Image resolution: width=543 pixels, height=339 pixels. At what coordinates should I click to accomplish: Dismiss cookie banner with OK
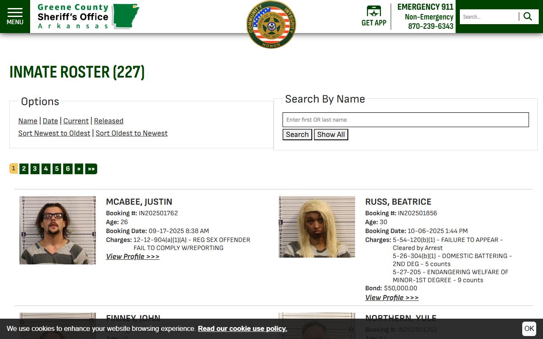click(529, 328)
